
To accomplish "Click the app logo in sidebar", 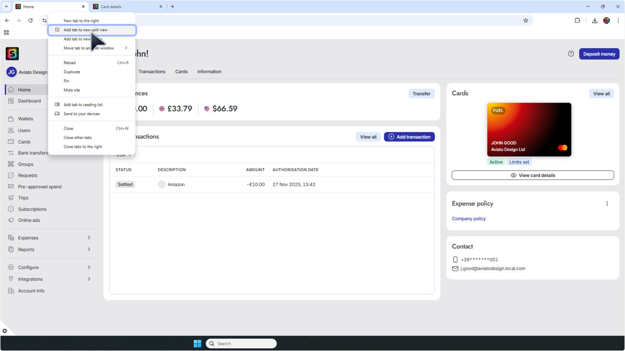I will coord(12,54).
